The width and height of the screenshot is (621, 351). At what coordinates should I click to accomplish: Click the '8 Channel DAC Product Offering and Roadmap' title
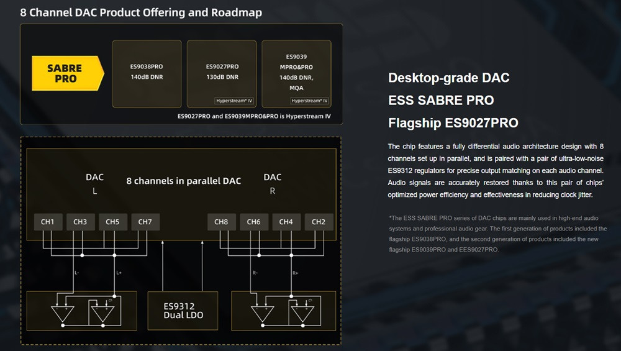click(x=141, y=12)
